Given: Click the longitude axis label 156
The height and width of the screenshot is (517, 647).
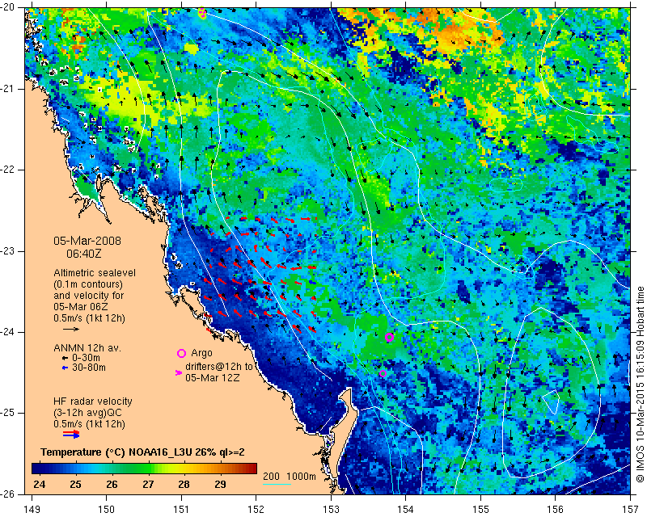Looking at the screenshot, I should coord(556,510).
